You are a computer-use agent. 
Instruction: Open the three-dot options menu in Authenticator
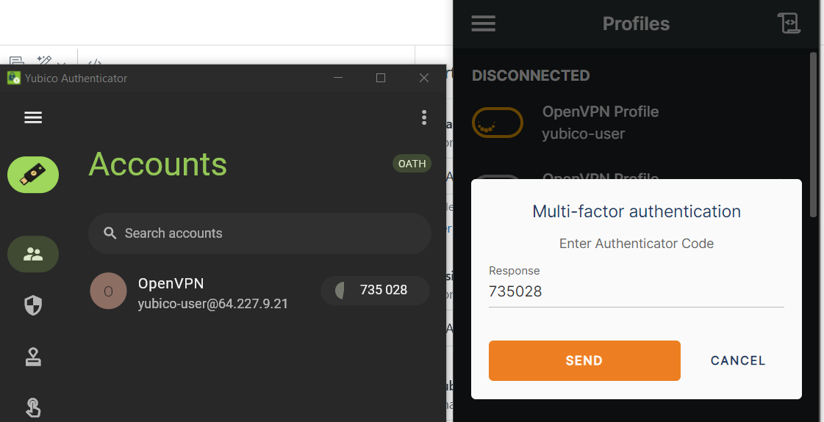tap(424, 117)
